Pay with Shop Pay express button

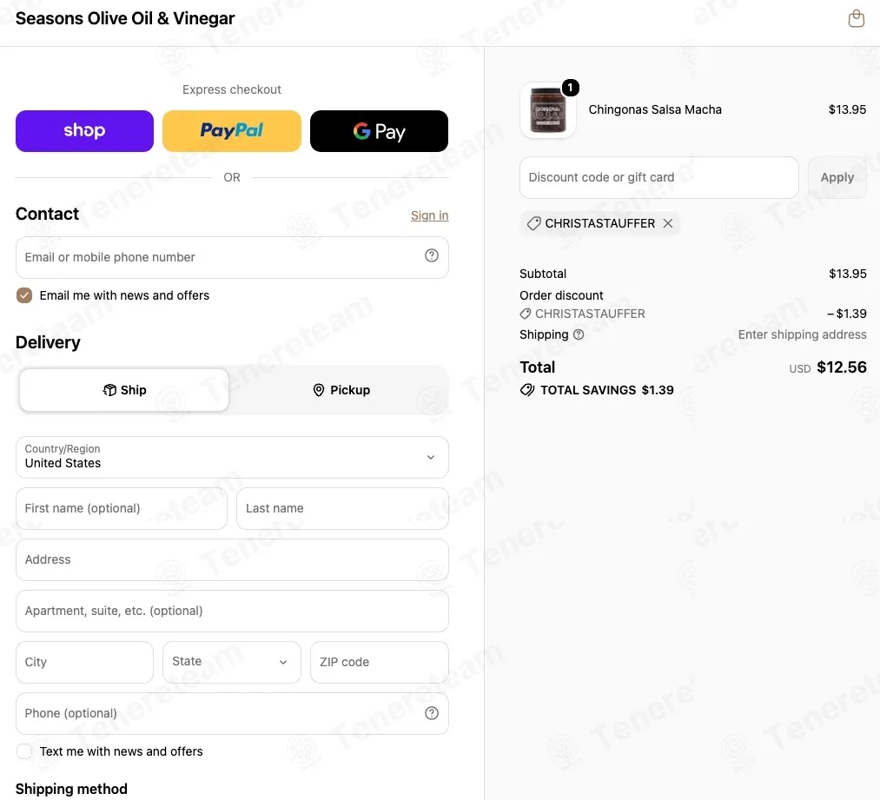click(x=84, y=130)
